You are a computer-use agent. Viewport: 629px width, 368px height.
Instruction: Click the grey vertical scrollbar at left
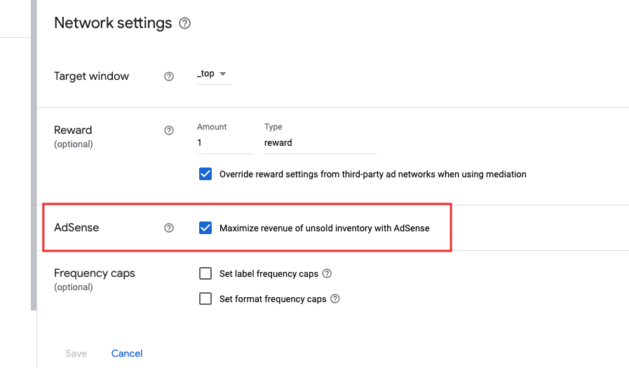[x=34, y=155]
